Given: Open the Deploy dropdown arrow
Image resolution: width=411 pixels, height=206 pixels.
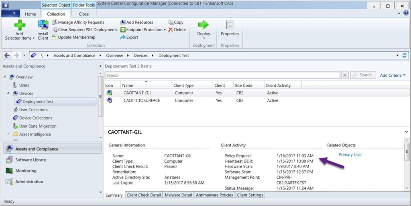Looking at the screenshot, I should pos(203,38).
